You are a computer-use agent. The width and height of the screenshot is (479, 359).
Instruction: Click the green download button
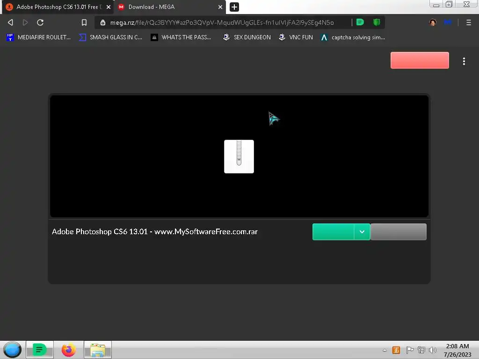coord(333,232)
